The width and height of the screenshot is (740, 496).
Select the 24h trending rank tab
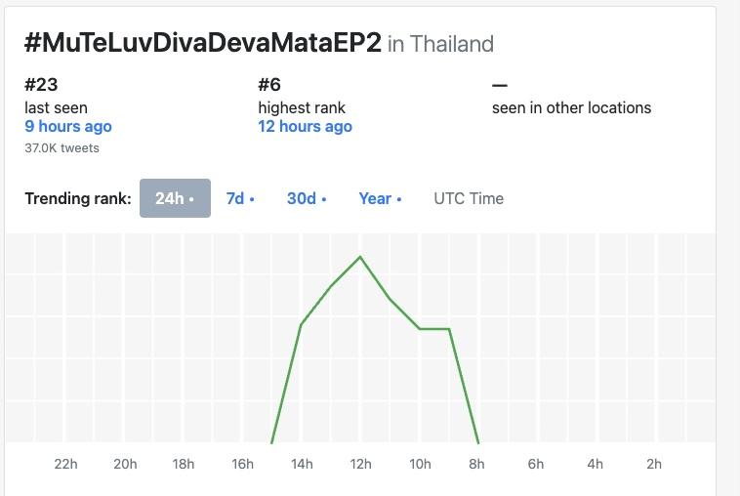(x=175, y=198)
